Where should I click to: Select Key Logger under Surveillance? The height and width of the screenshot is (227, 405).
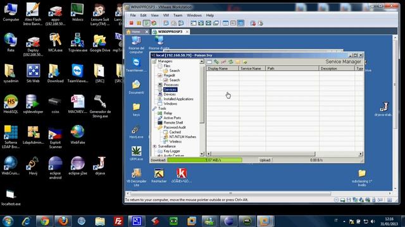[171, 151]
